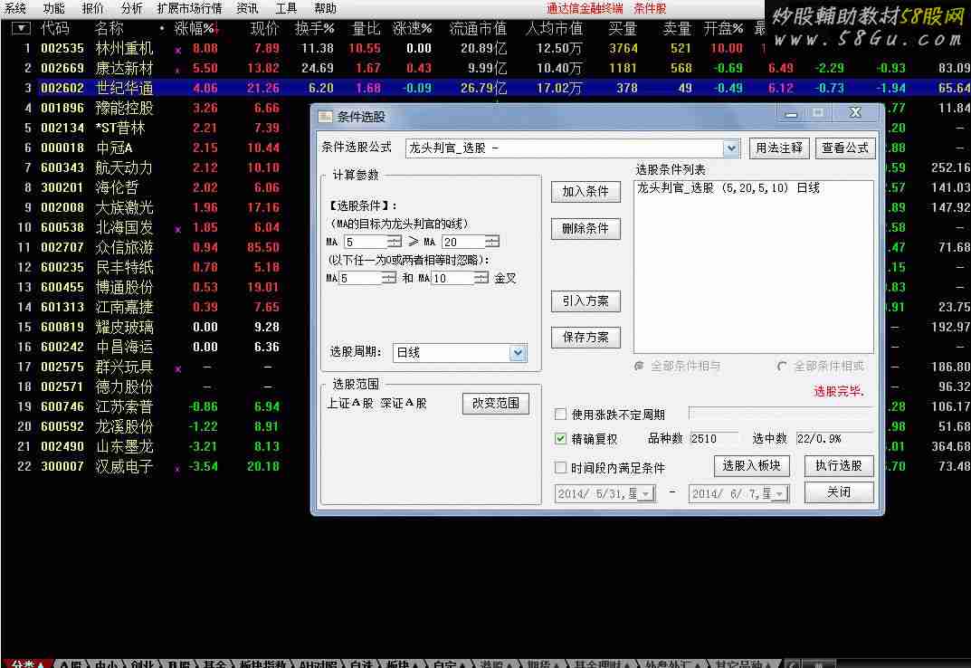The height and width of the screenshot is (668, 971).
Task: Click the spinner arrows on the MA 10 field
Action: pyautogui.click(x=480, y=279)
